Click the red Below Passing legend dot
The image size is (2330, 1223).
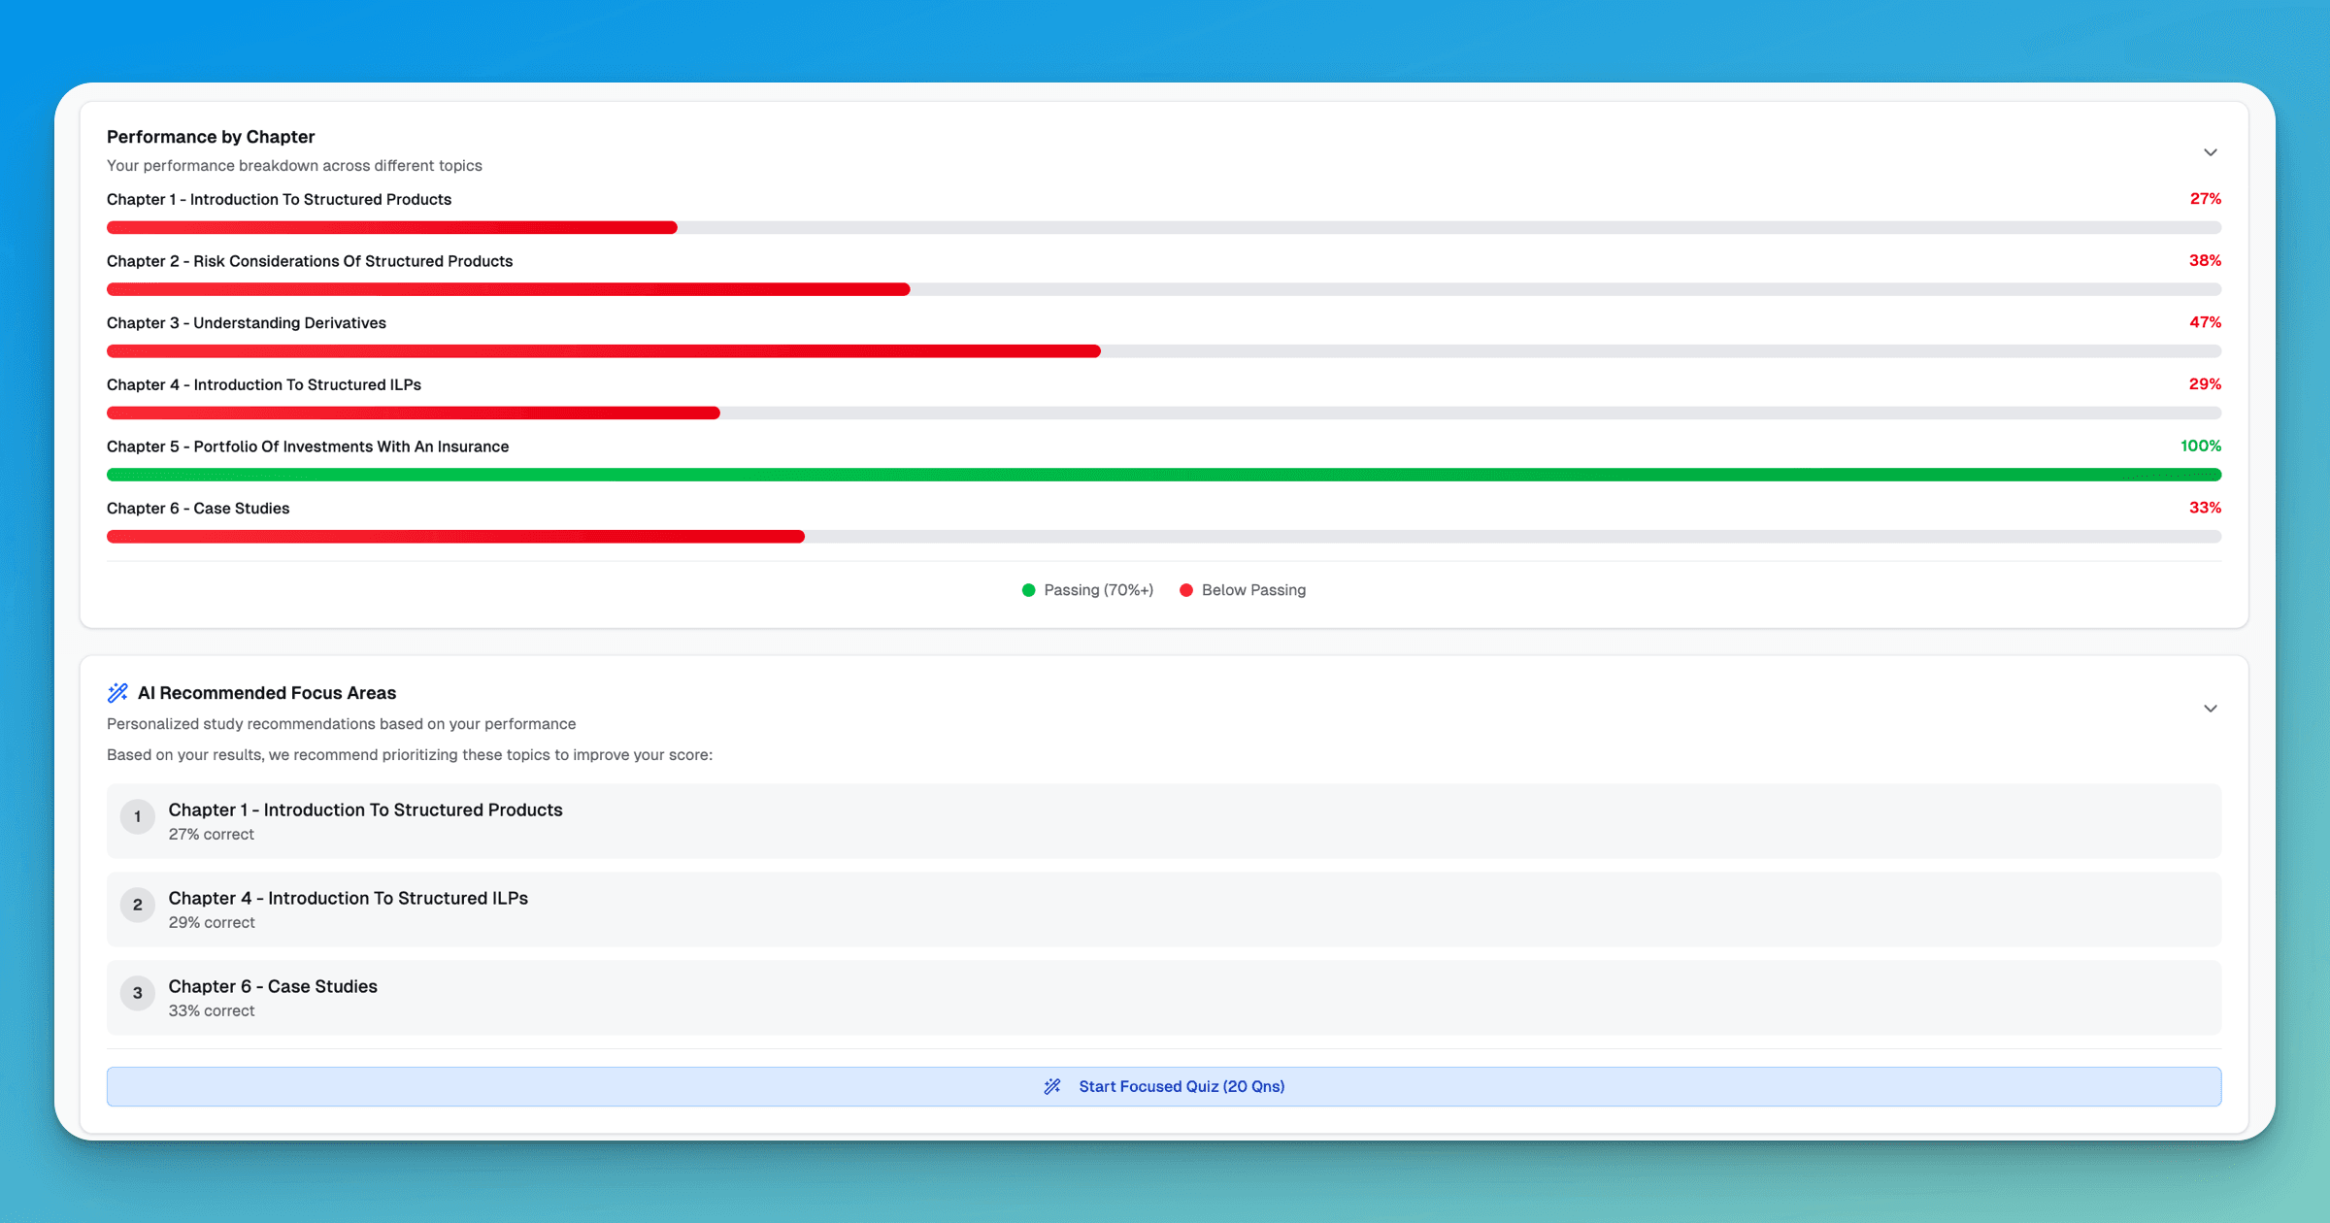(1185, 590)
